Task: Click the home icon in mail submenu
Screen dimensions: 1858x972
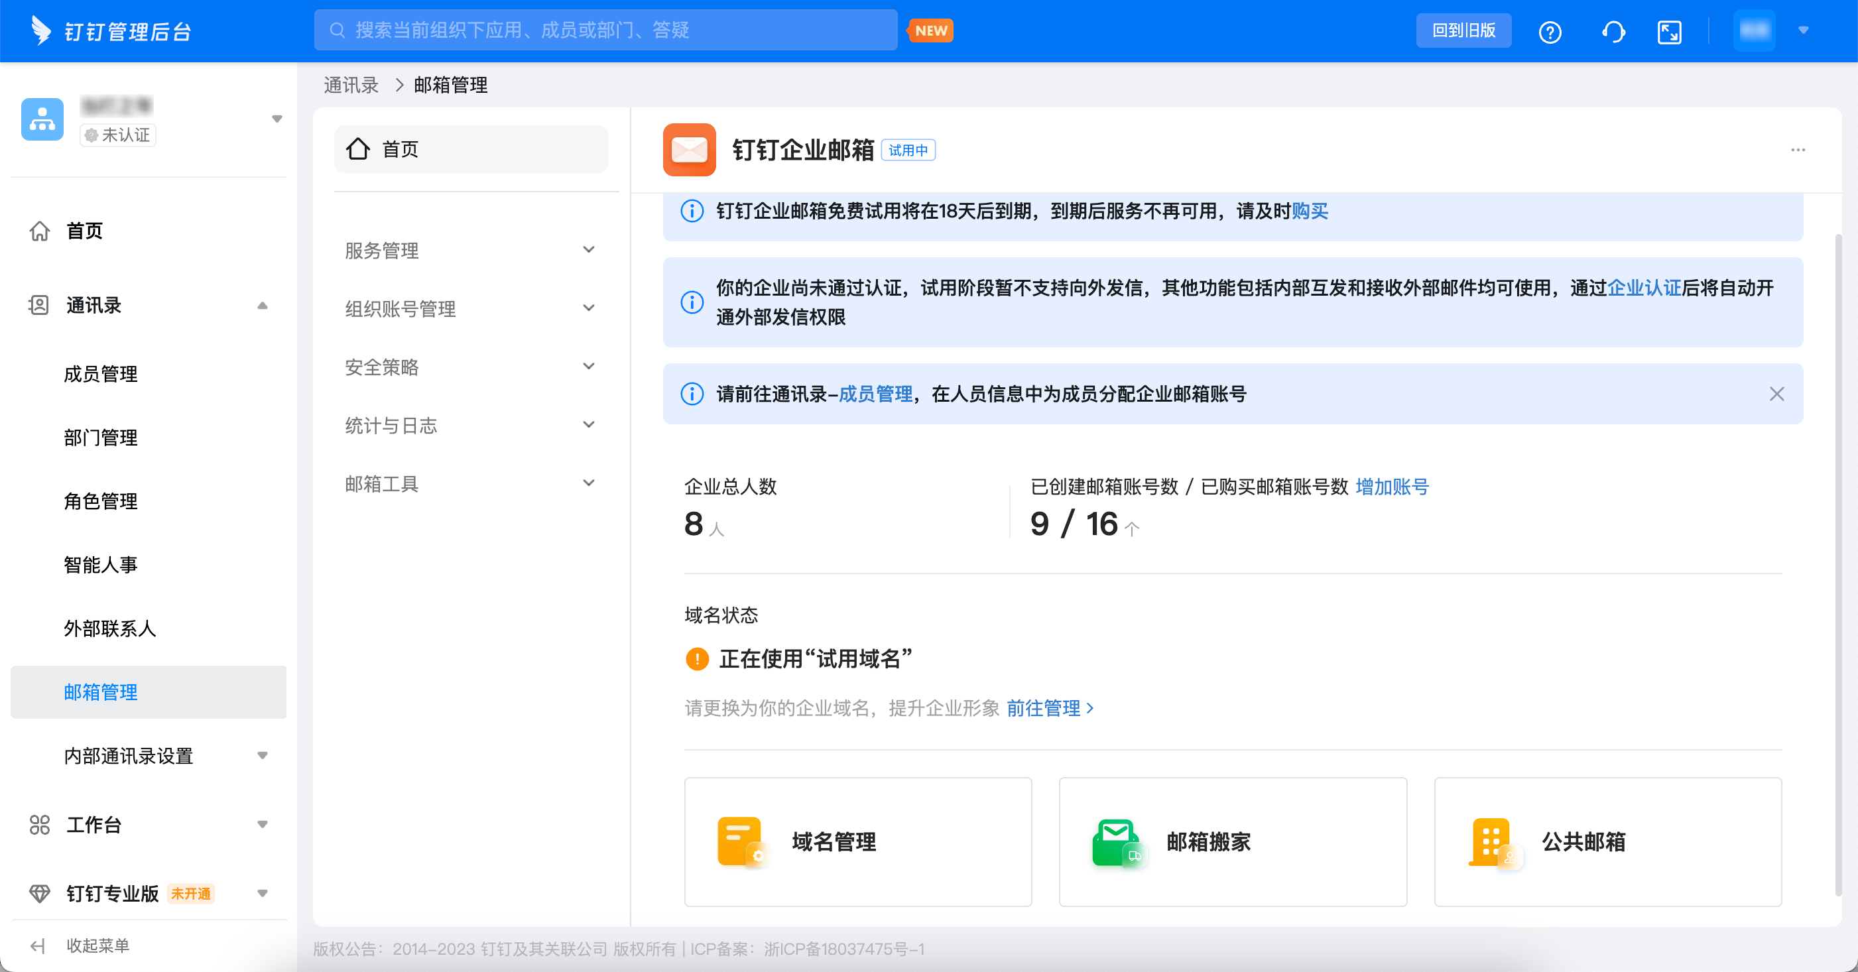Action: [x=358, y=149]
